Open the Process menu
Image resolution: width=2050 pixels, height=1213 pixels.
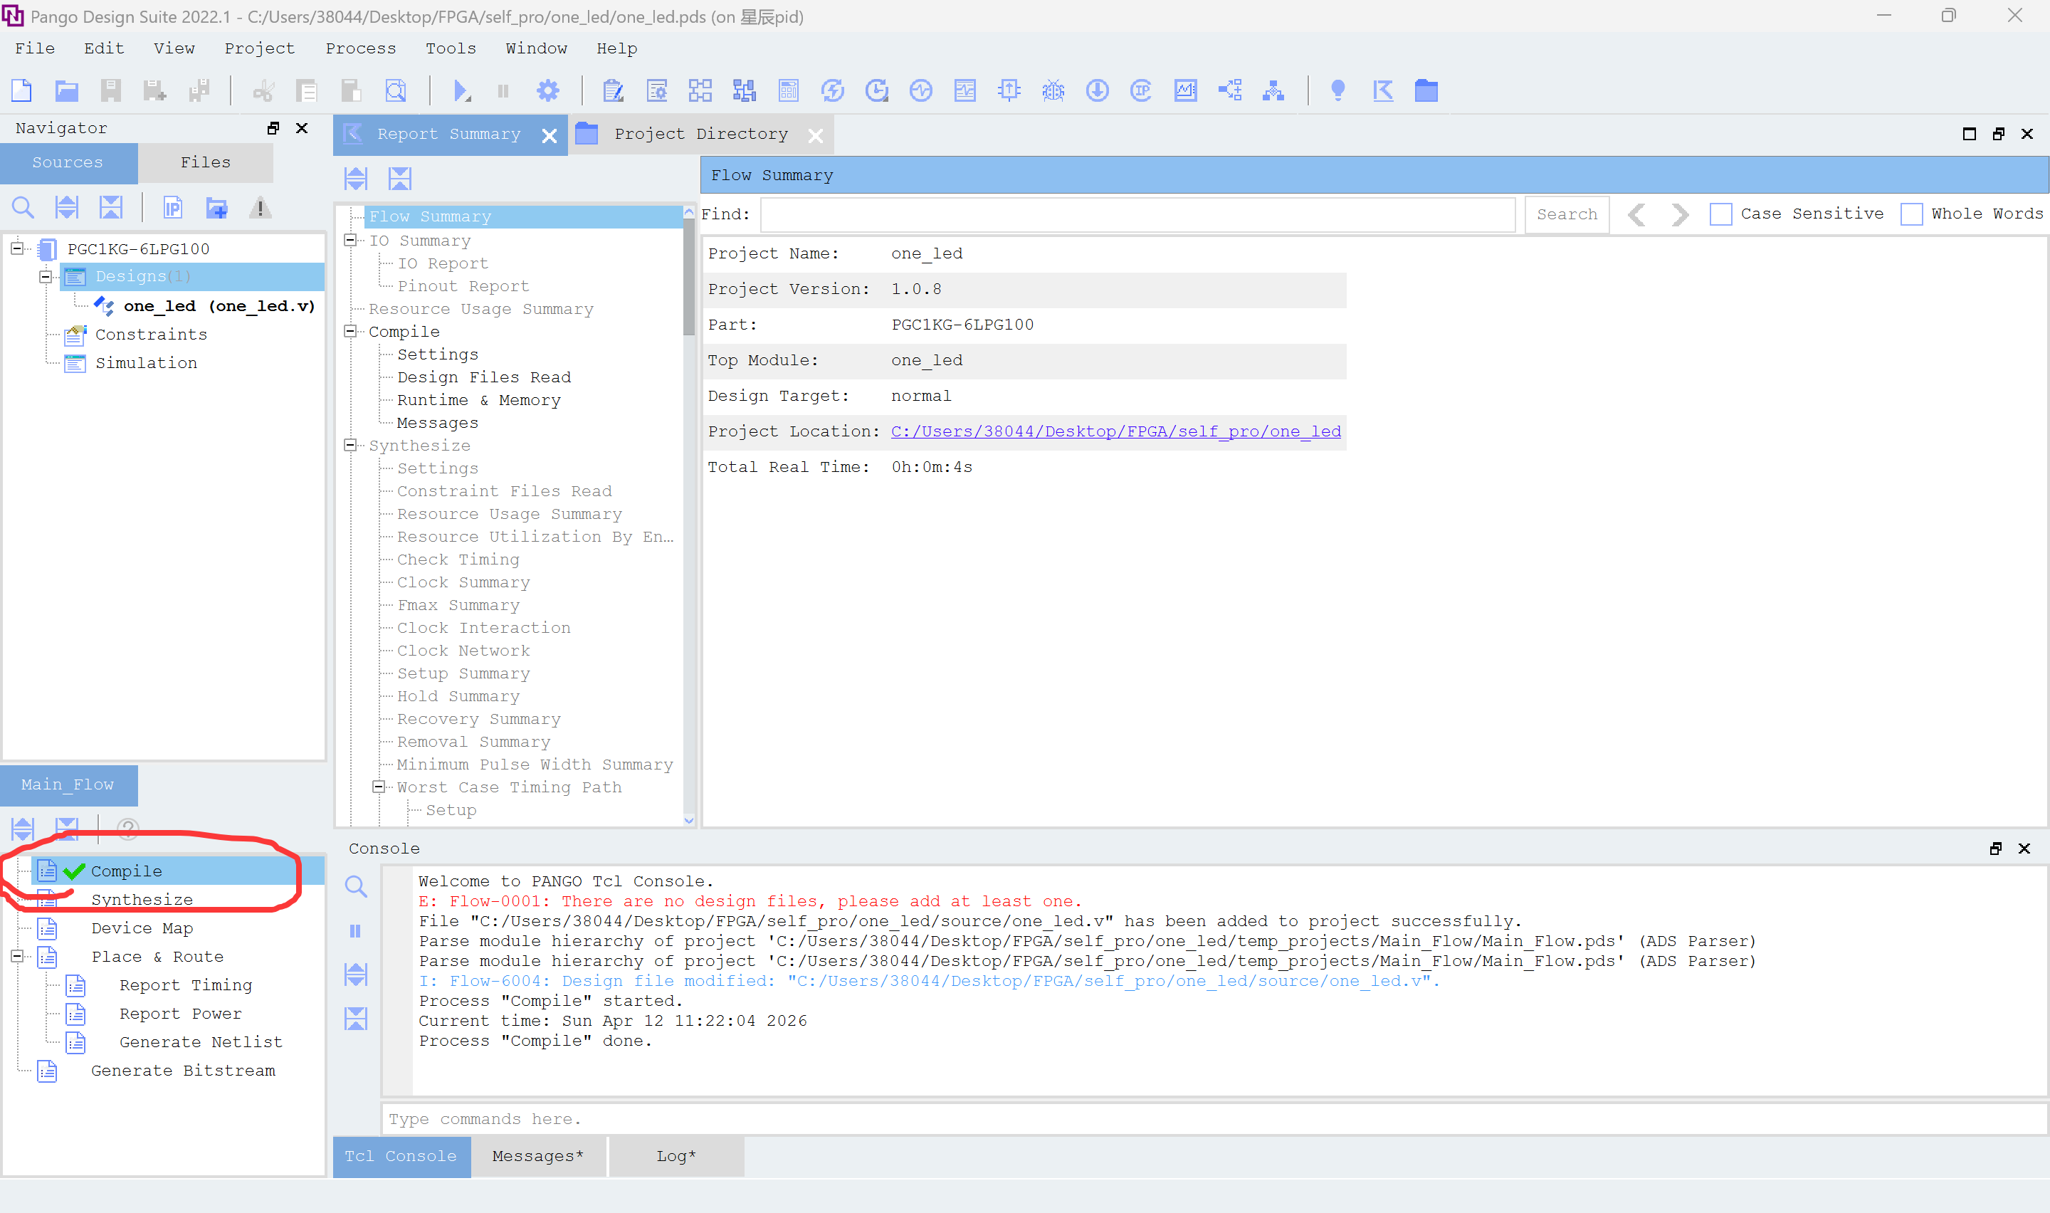click(360, 48)
